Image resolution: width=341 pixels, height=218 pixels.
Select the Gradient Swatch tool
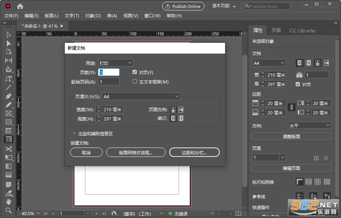[x=9, y=166]
